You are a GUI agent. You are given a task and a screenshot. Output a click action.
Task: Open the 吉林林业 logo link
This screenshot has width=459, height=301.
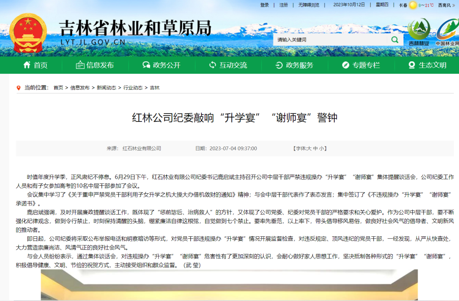419,32
